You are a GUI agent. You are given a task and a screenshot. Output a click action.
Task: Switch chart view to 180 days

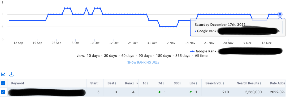coord(163,56)
